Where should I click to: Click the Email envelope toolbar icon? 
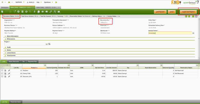pos(46,12)
